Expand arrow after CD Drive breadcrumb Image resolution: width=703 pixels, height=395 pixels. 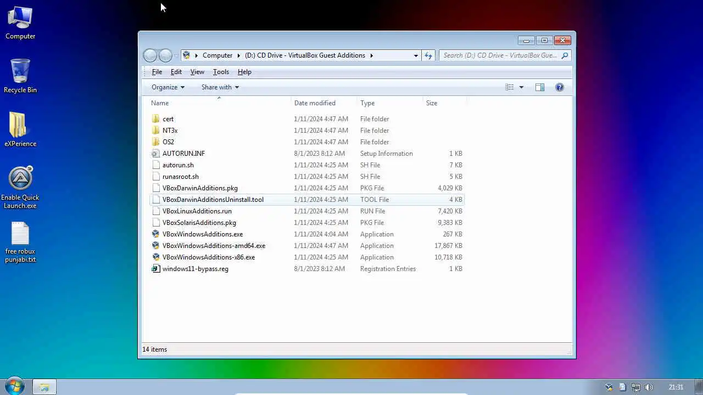coord(372,55)
